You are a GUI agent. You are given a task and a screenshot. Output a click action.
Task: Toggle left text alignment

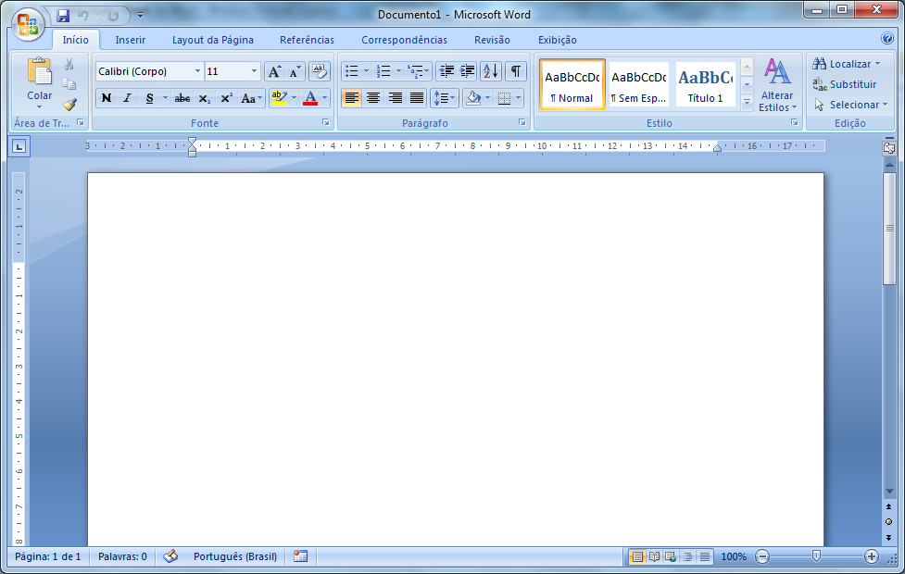coord(351,98)
